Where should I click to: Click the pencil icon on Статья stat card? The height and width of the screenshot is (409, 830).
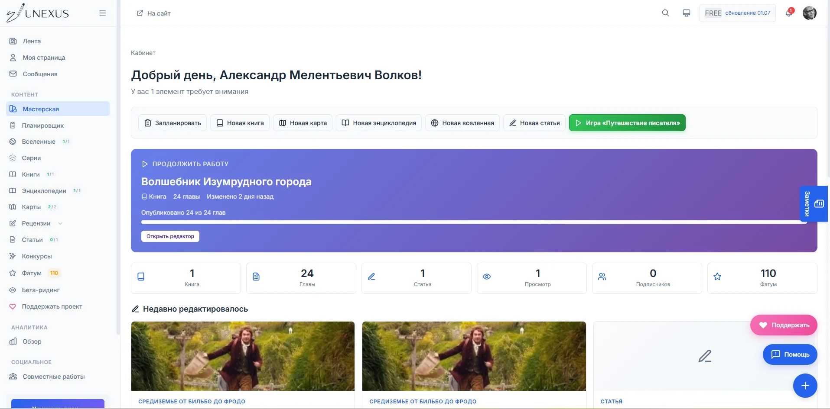(371, 277)
